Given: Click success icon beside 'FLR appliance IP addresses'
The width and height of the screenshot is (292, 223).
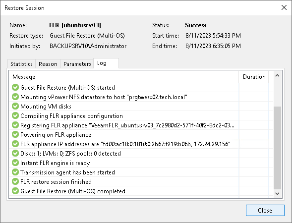Looking at the screenshot, I should (15, 144).
